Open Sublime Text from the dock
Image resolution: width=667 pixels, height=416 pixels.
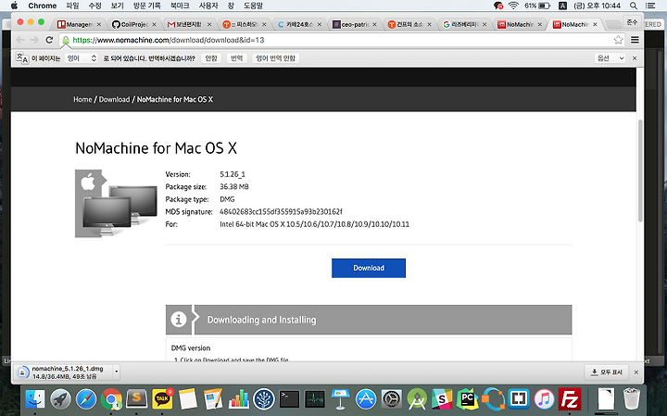(137, 399)
